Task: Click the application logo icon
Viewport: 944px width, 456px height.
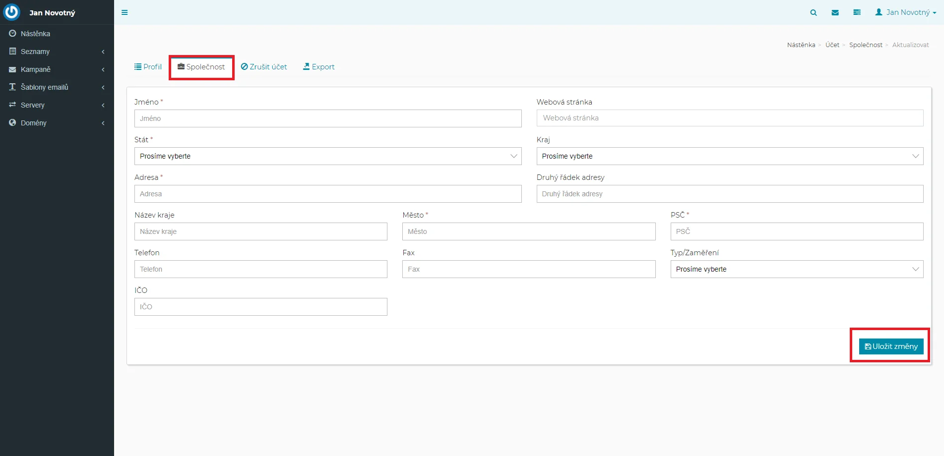Action: (11, 12)
